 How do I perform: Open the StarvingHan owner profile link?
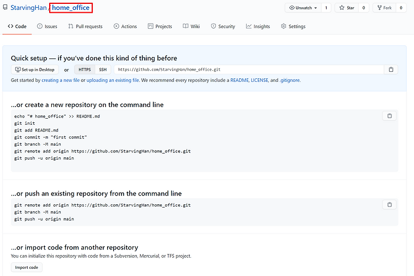(29, 8)
